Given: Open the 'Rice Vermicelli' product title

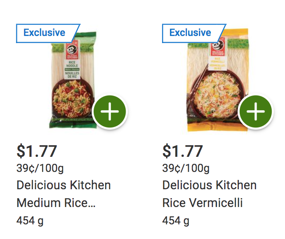Looking at the screenshot, I should point(202,203).
